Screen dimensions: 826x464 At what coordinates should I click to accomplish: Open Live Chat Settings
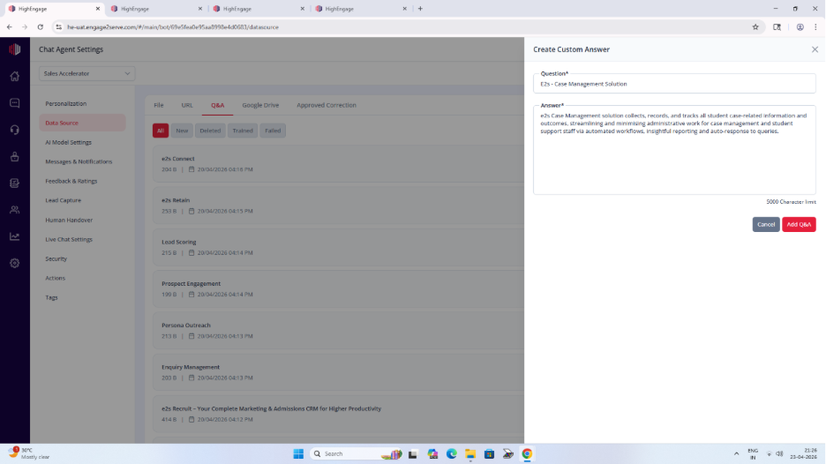click(x=69, y=240)
